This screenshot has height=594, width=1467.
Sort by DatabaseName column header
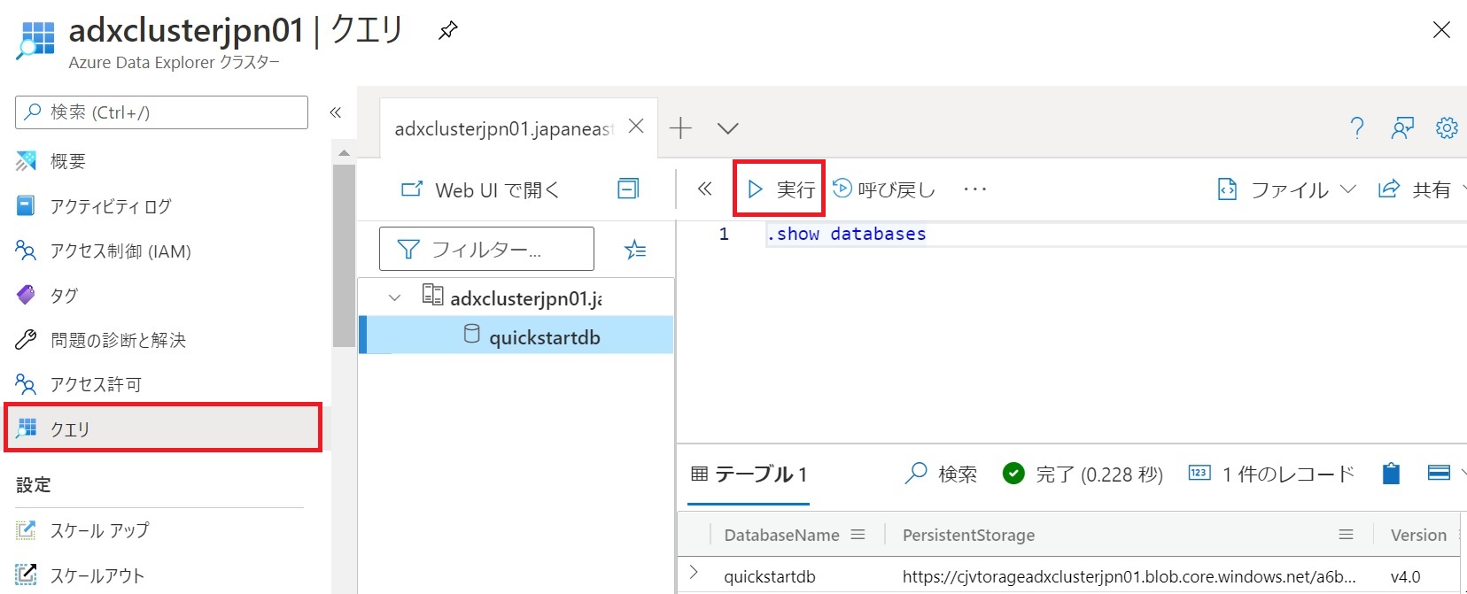pyautogui.click(x=781, y=535)
